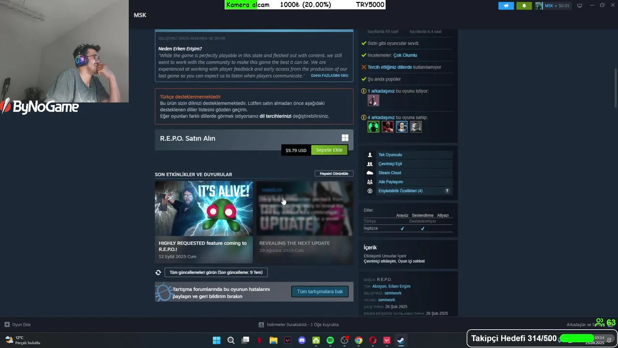Screen dimensions: 618x348
Task: Open the blue-framed friend avatar with glasses
Action: click(402, 127)
